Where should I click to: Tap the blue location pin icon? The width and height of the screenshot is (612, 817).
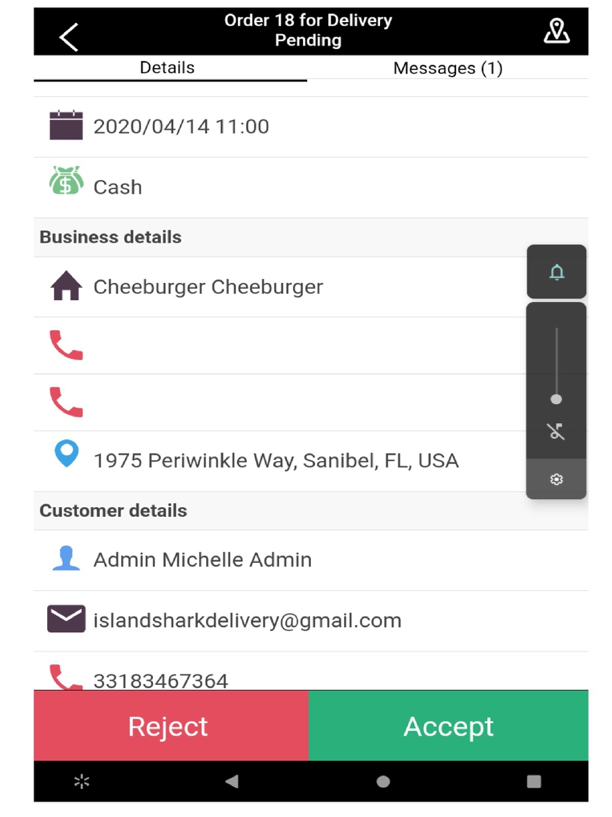click(66, 454)
